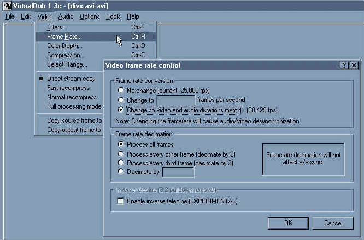Select Direct stream copy mode
Image resolution: width=364 pixels, height=240 pixels.
click(69, 79)
